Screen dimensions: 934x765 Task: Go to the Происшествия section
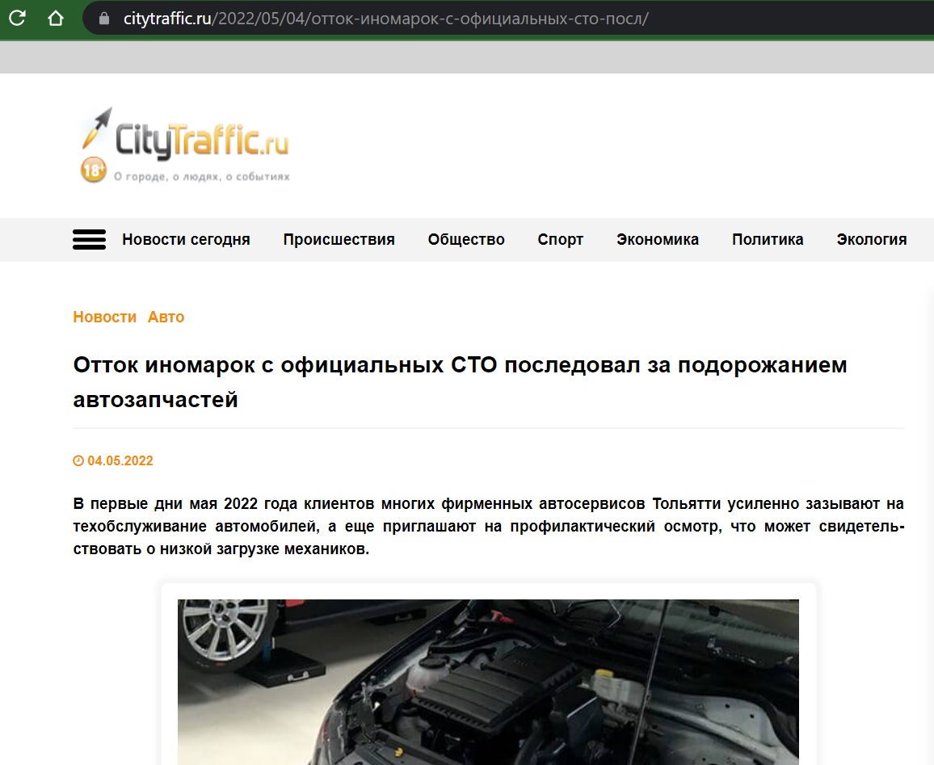point(339,240)
